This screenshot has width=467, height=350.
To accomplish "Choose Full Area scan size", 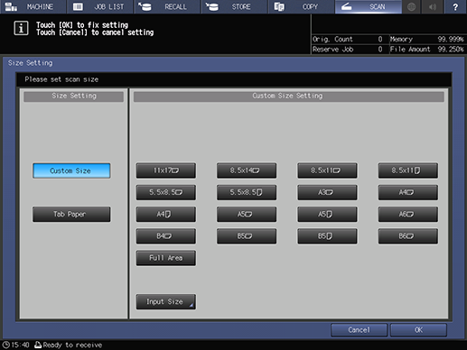I will point(166,258).
